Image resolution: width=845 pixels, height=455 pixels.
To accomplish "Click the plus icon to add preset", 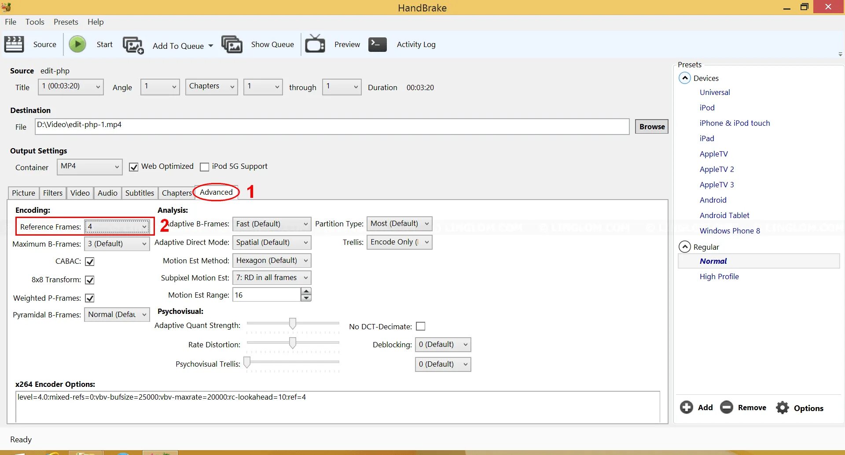I will (687, 408).
